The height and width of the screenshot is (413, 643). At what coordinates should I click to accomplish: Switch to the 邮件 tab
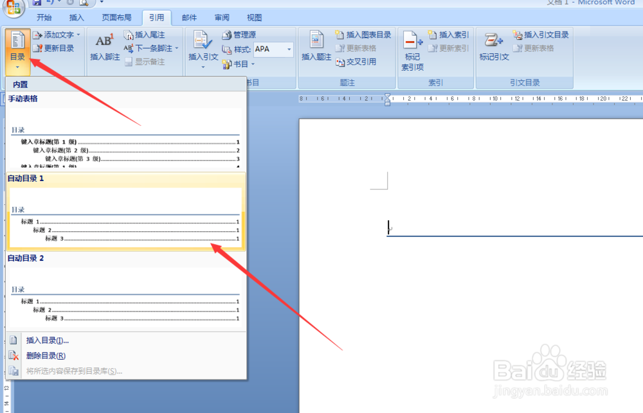point(189,17)
